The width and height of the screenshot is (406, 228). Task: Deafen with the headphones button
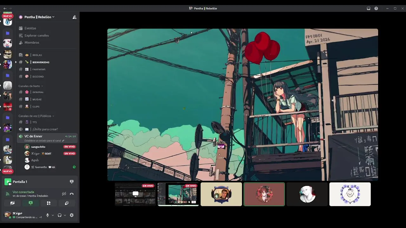[60, 215]
